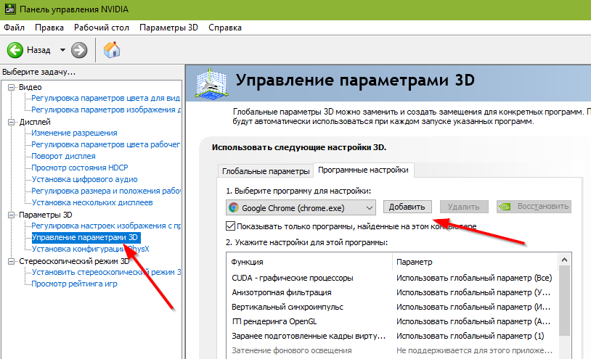591x359 pixels.
Task: Click the green Back arrow icon
Action: click(15, 50)
